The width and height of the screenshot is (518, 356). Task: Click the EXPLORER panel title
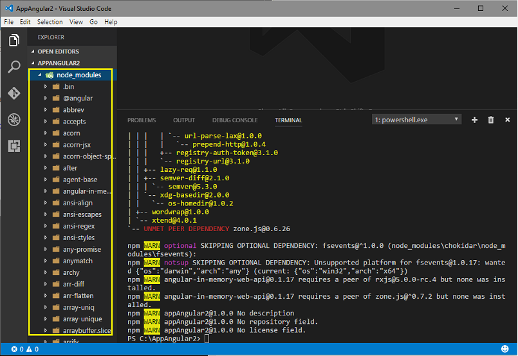[51, 37]
